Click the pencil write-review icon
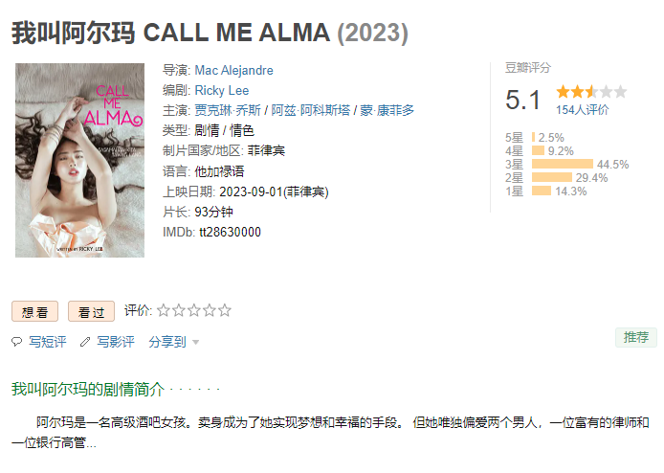664x473 pixels. [x=85, y=342]
